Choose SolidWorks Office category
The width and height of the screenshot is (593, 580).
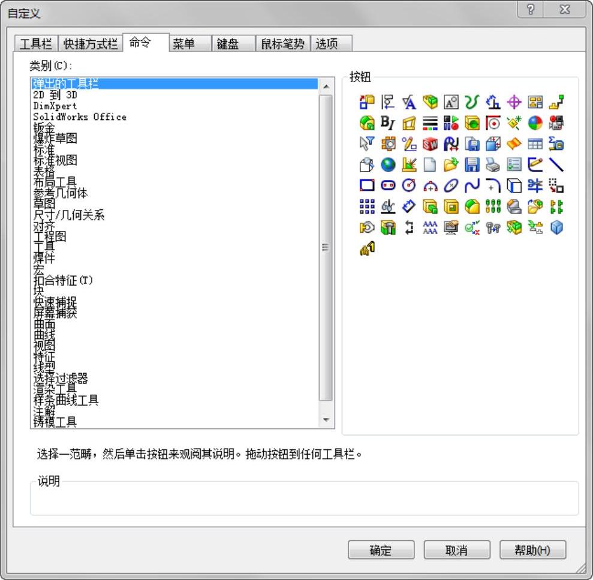[x=174, y=116]
